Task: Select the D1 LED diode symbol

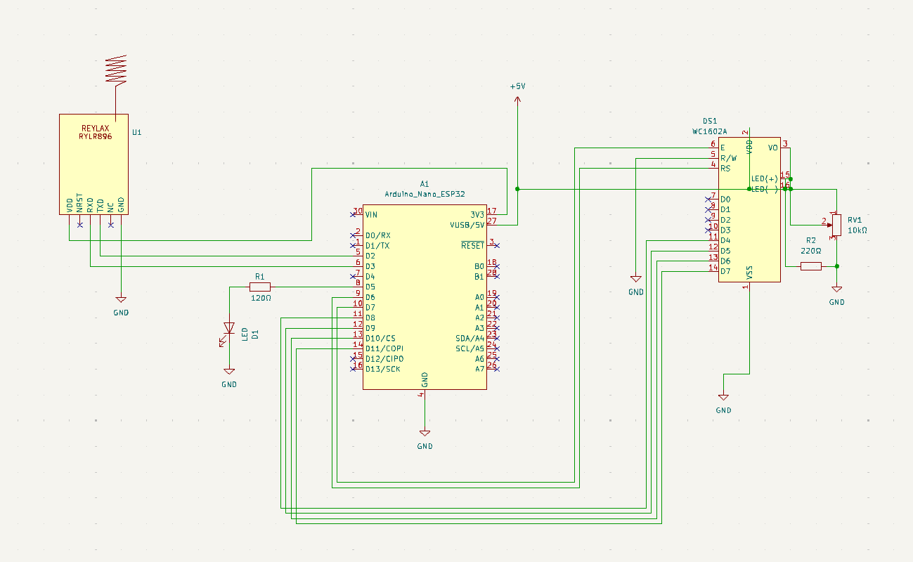Action: pyautogui.click(x=228, y=328)
